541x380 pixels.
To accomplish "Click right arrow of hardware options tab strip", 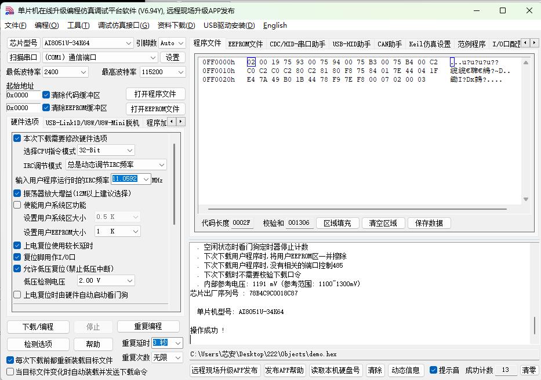I will [x=180, y=122].
